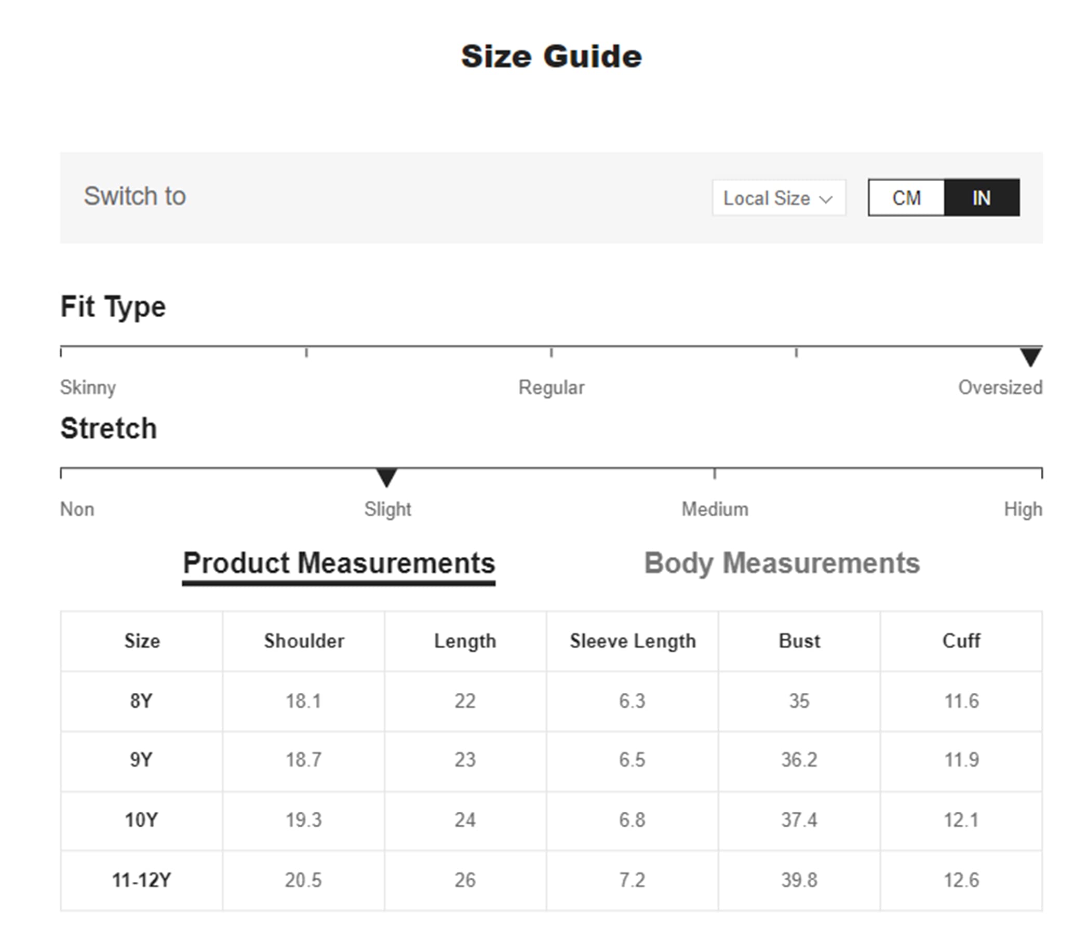Select the 8Y size row header

[x=141, y=701]
